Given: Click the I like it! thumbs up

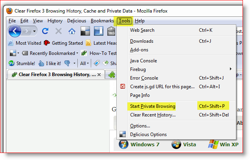Looking at the screenshot, I should pos(50,63).
